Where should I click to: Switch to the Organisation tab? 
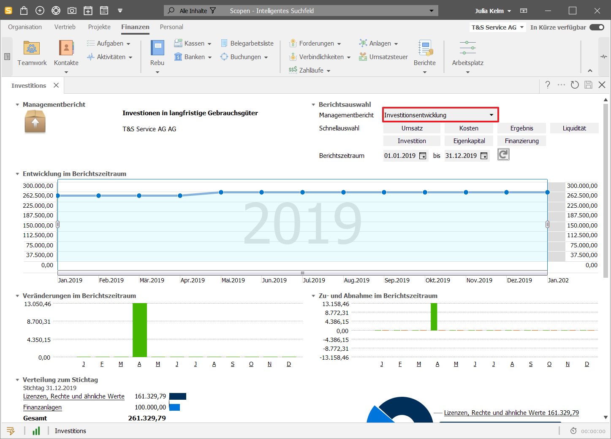pyautogui.click(x=25, y=27)
